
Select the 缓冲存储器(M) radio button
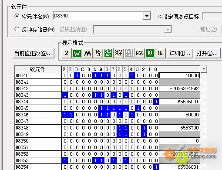[17, 29]
